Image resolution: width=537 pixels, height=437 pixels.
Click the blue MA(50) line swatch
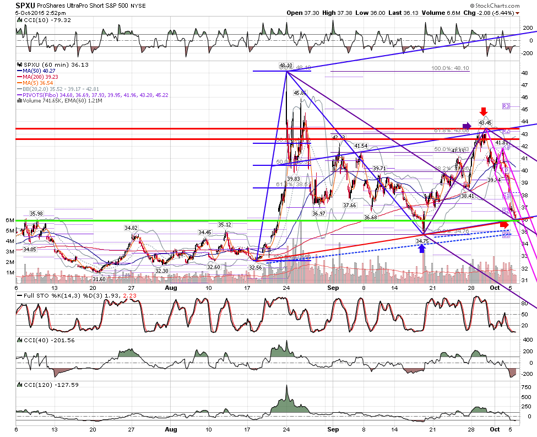tap(19, 71)
